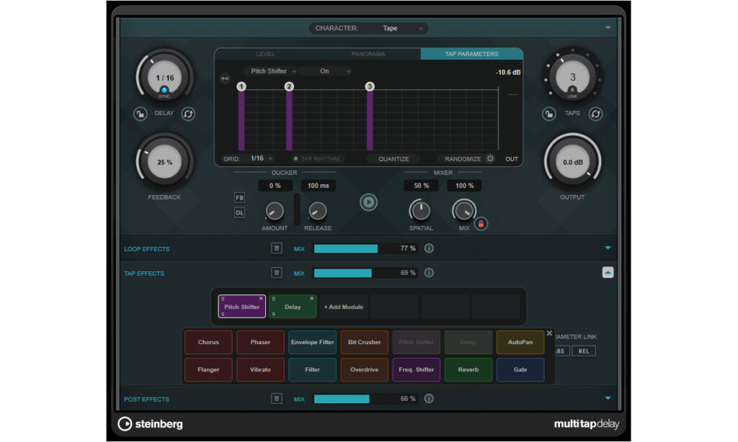Add the Gate effect module
The height and width of the screenshot is (442, 738).
tap(520, 369)
